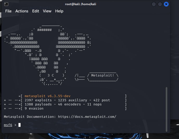Click the 'Metasploit Documentation:' label
This screenshot has width=179, height=139.
[x=30, y=117]
